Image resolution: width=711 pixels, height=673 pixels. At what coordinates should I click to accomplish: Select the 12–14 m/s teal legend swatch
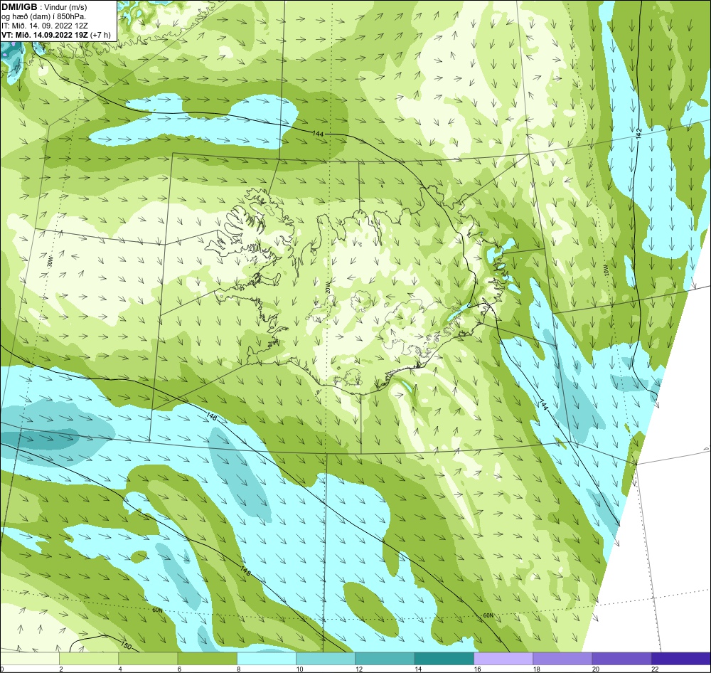point(385,657)
